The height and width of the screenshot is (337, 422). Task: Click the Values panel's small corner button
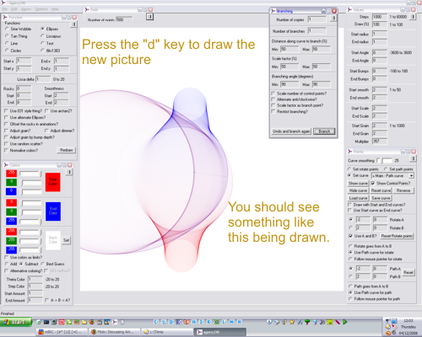point(413,17)
